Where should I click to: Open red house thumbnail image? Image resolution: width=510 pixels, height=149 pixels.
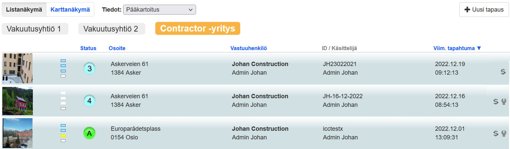pos(18,101)
